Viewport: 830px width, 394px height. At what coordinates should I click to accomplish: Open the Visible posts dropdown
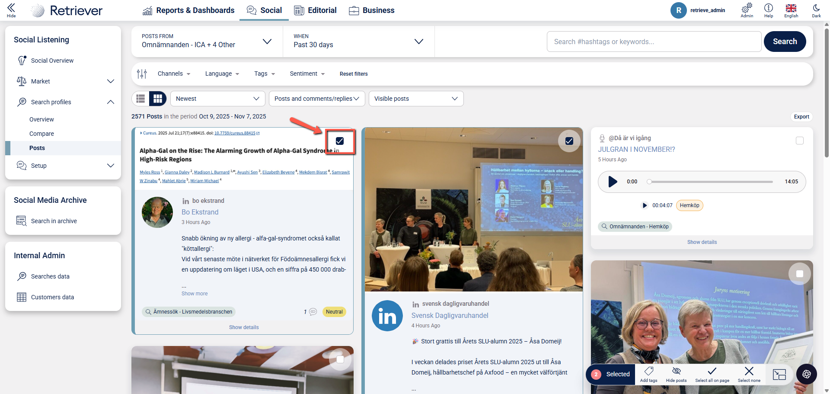tap(416, 99)
